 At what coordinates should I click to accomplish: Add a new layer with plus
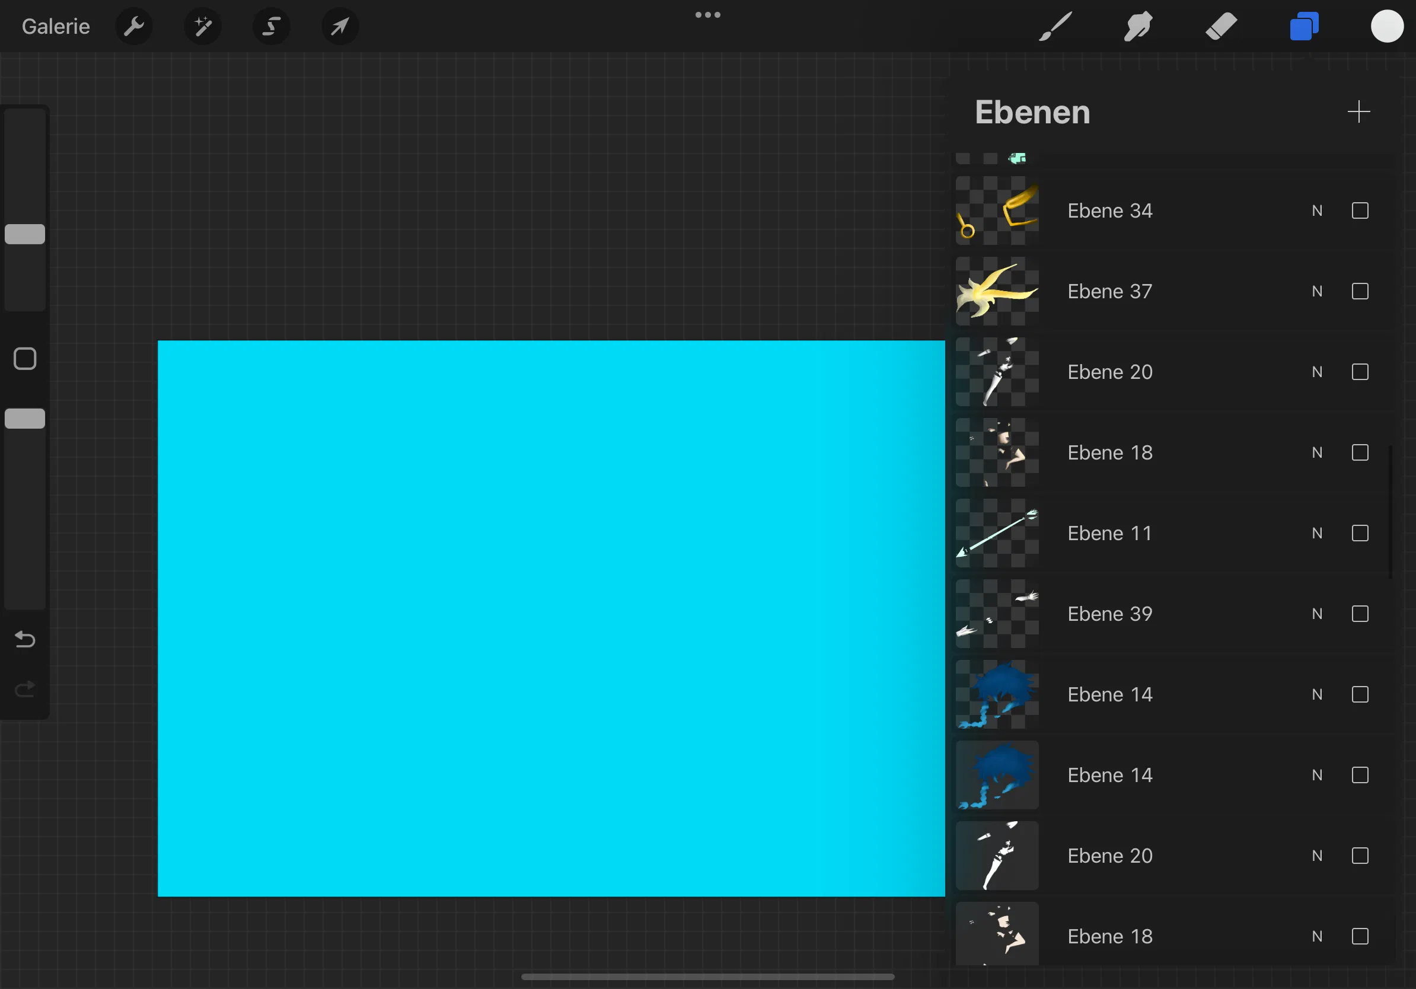pos(1358,112)
